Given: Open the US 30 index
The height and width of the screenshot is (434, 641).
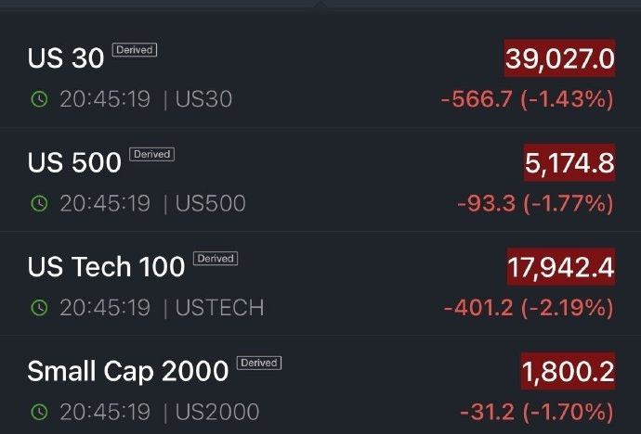Looking at the screenshot, I should coord(65,57).
